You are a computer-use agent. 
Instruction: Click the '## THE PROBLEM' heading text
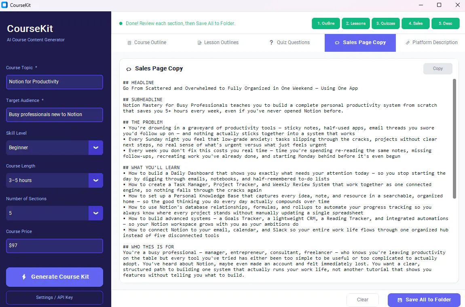pyautogui.click(x=143, y=122)
